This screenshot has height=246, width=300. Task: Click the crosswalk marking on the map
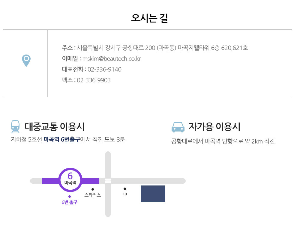point(108,181)
